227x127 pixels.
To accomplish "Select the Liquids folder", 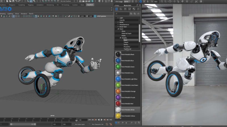I will (x=122, y=20).
